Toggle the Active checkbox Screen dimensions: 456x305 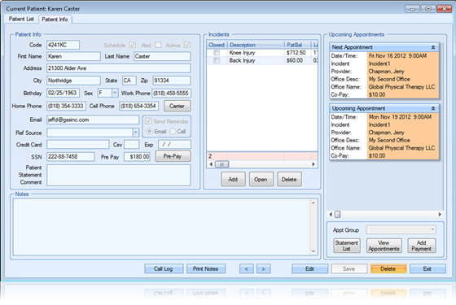(x=187, y=45)
